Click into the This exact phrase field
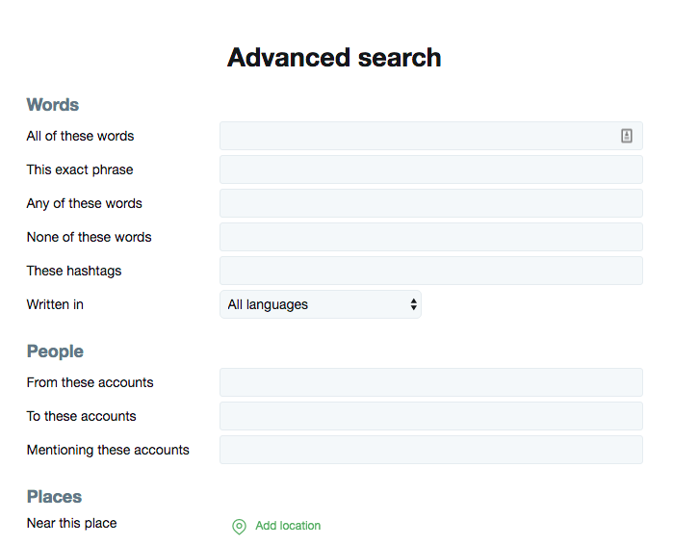698x546 pixels. click(430, 169)
